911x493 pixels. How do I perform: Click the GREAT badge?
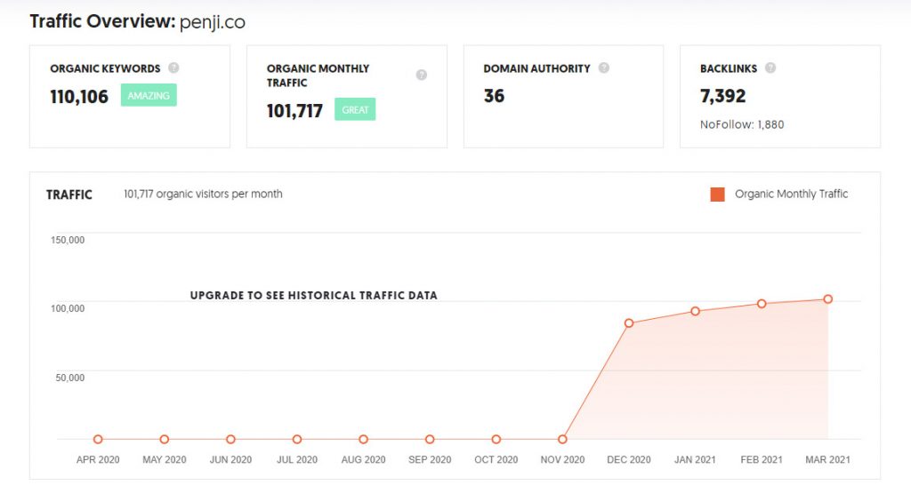(x=355, y=109)
